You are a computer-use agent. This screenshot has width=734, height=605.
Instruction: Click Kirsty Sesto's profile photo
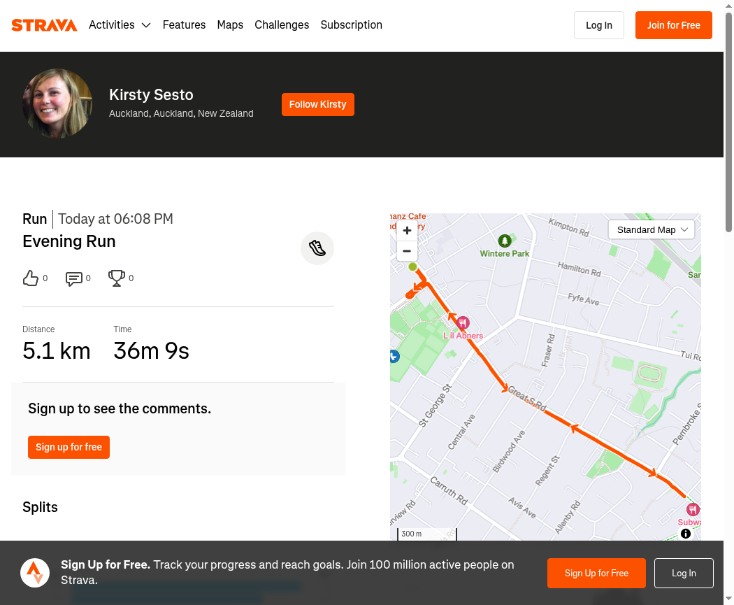[x=57, y=104]
